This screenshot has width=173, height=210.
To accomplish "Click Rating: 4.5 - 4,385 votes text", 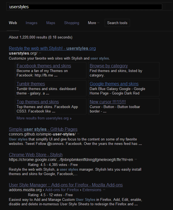I will point(53,165).
